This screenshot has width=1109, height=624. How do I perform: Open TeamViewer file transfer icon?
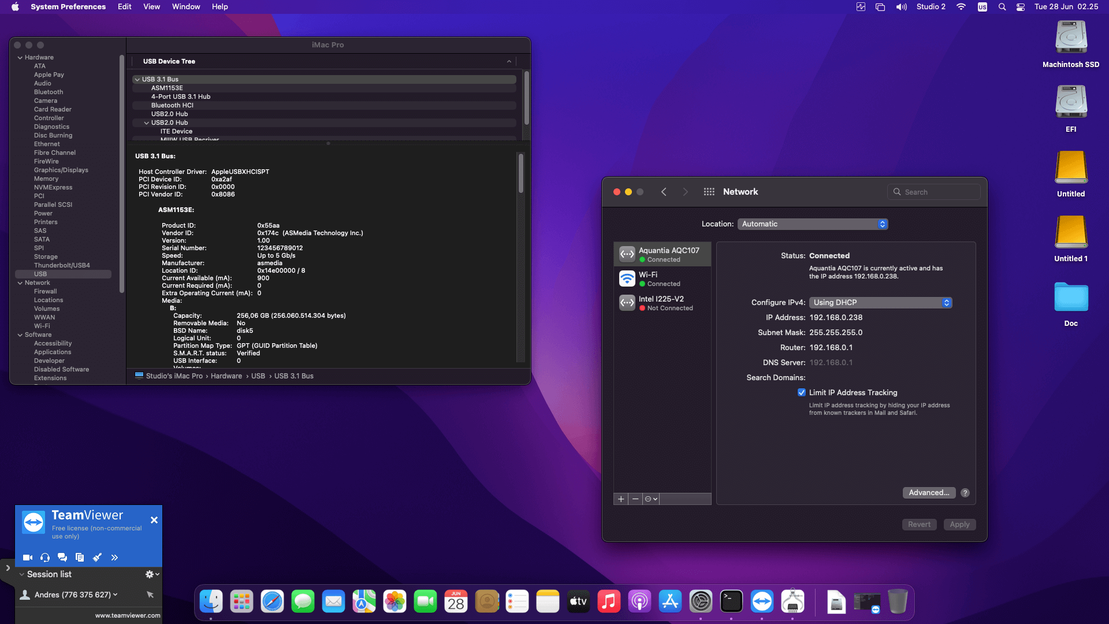click(x=80, y=558)
